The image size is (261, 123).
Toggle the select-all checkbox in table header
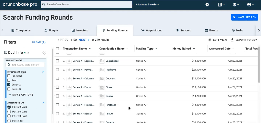57,49
